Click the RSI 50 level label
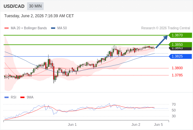193x130 pixels. coord(174,110)
